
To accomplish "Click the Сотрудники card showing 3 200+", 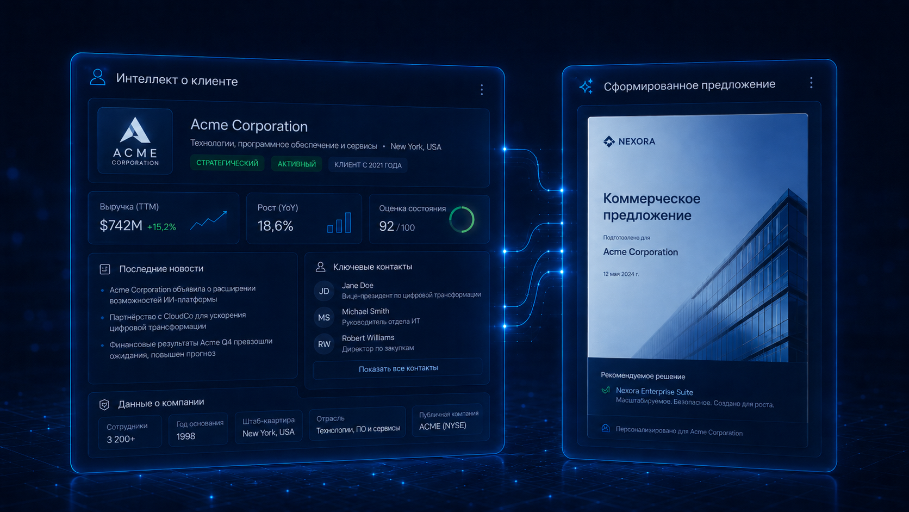I will click(130, 433).
